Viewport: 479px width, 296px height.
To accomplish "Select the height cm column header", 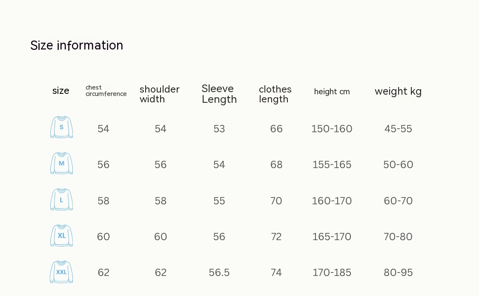I will (332, 92).
